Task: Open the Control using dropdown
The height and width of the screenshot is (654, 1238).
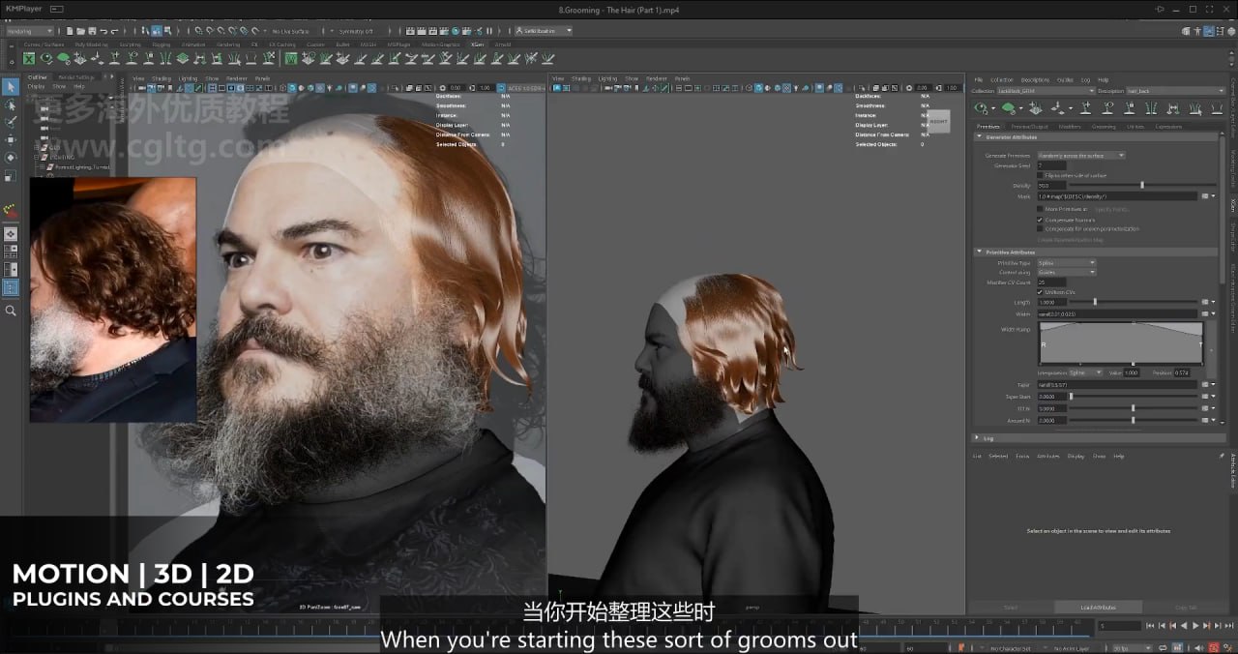Action: 1067,273
